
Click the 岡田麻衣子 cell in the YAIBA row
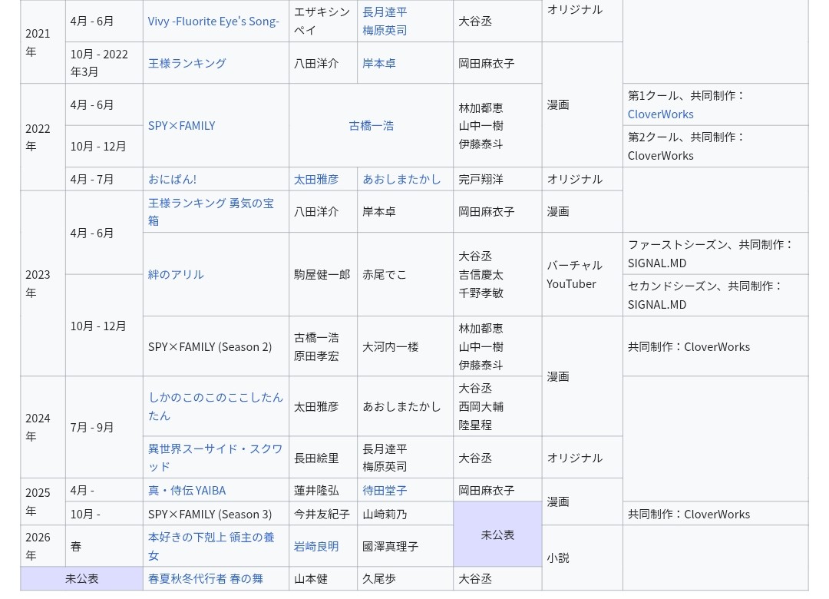click(x=497, y=490)
